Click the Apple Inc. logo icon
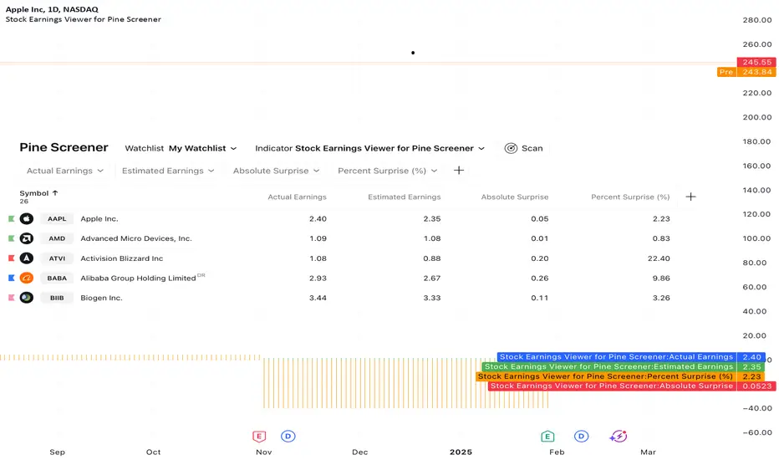 pos(27,218)
